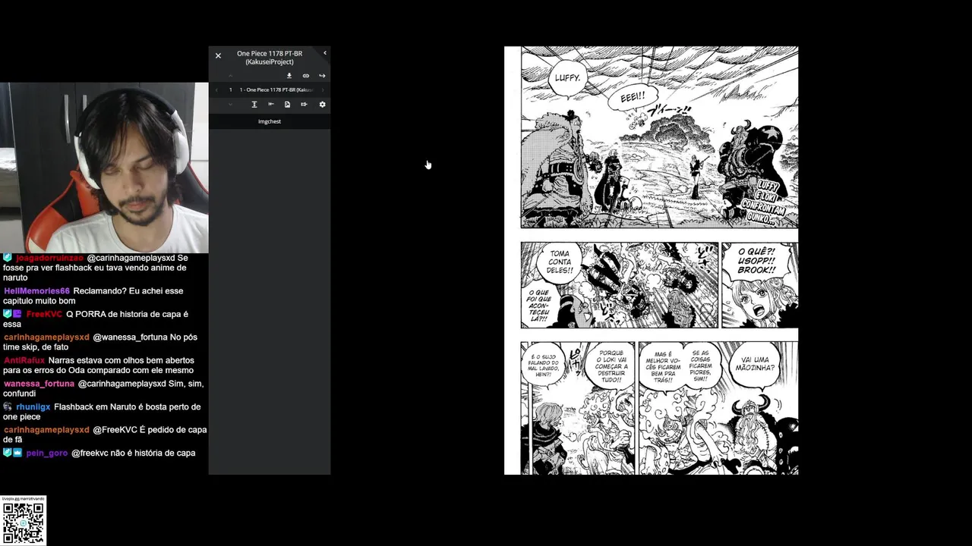Copy the chapter link via the chain icon
This screenshot has width=972, height=546.
(x=306, y=76)
